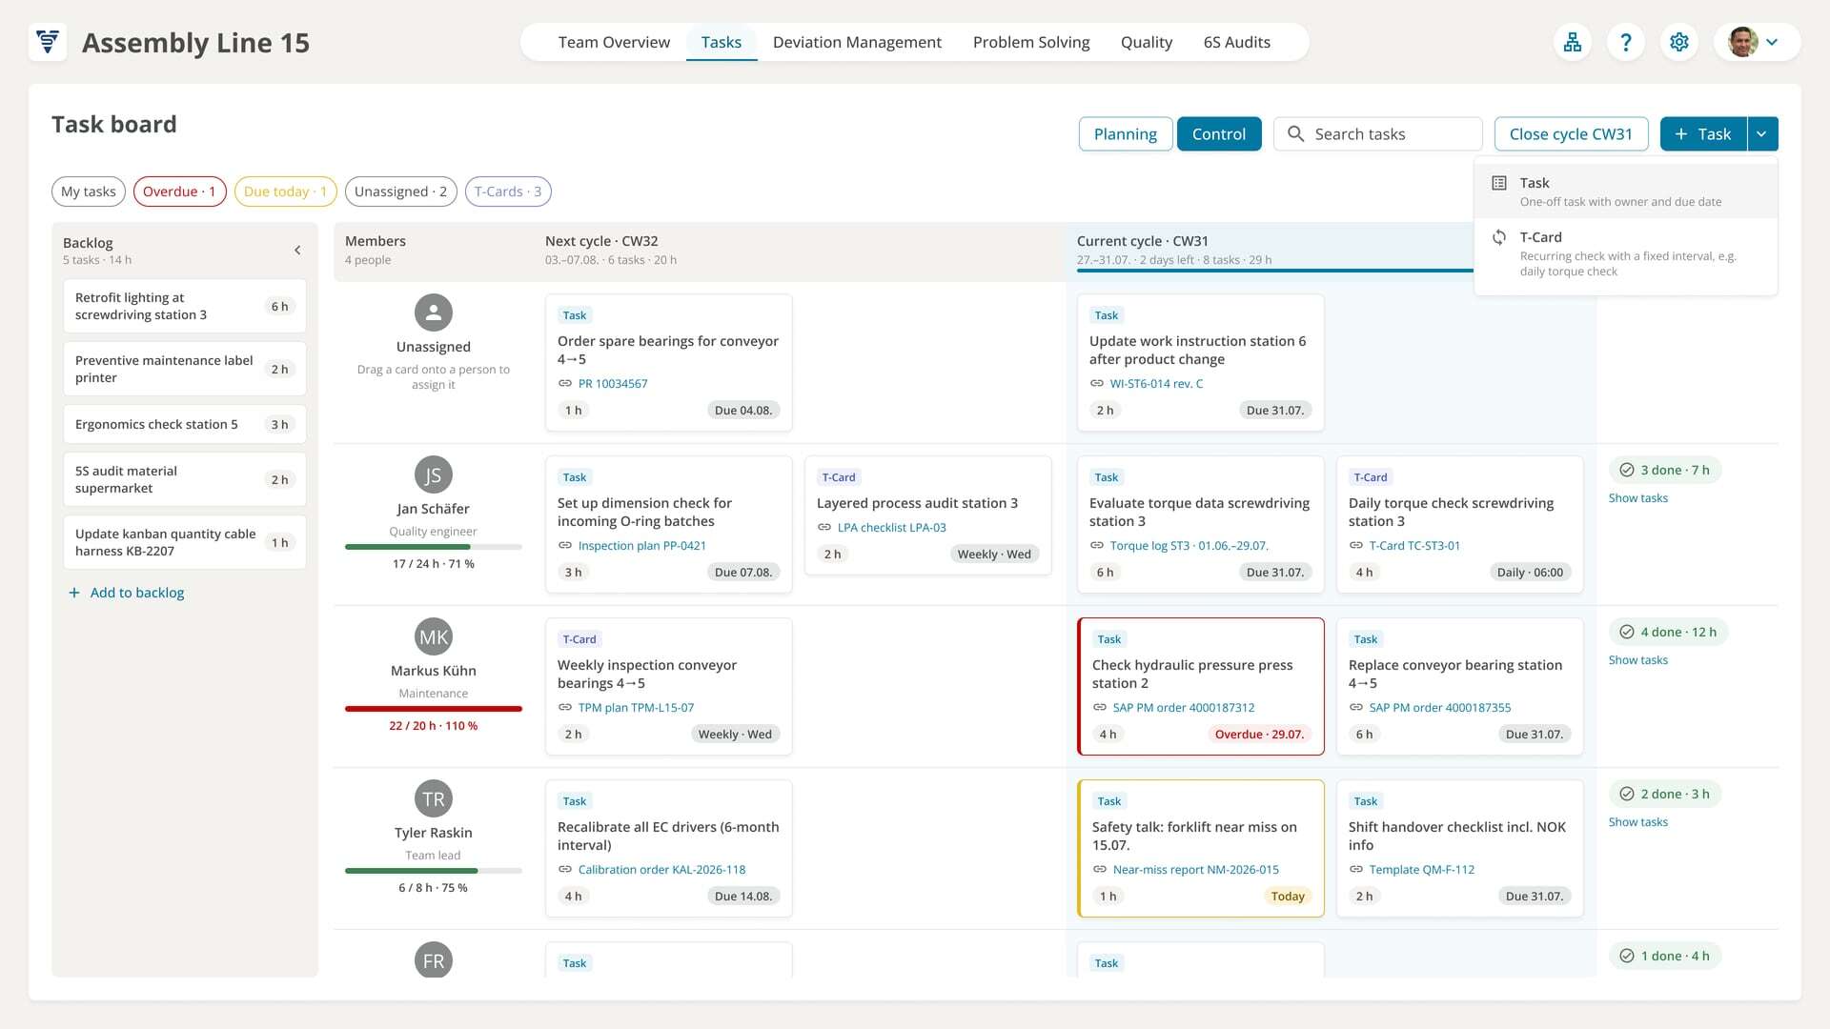The height and width of the screenshot is (1029, 1830).
Task: Open the help question mark icon
Action: point(1626,42)
